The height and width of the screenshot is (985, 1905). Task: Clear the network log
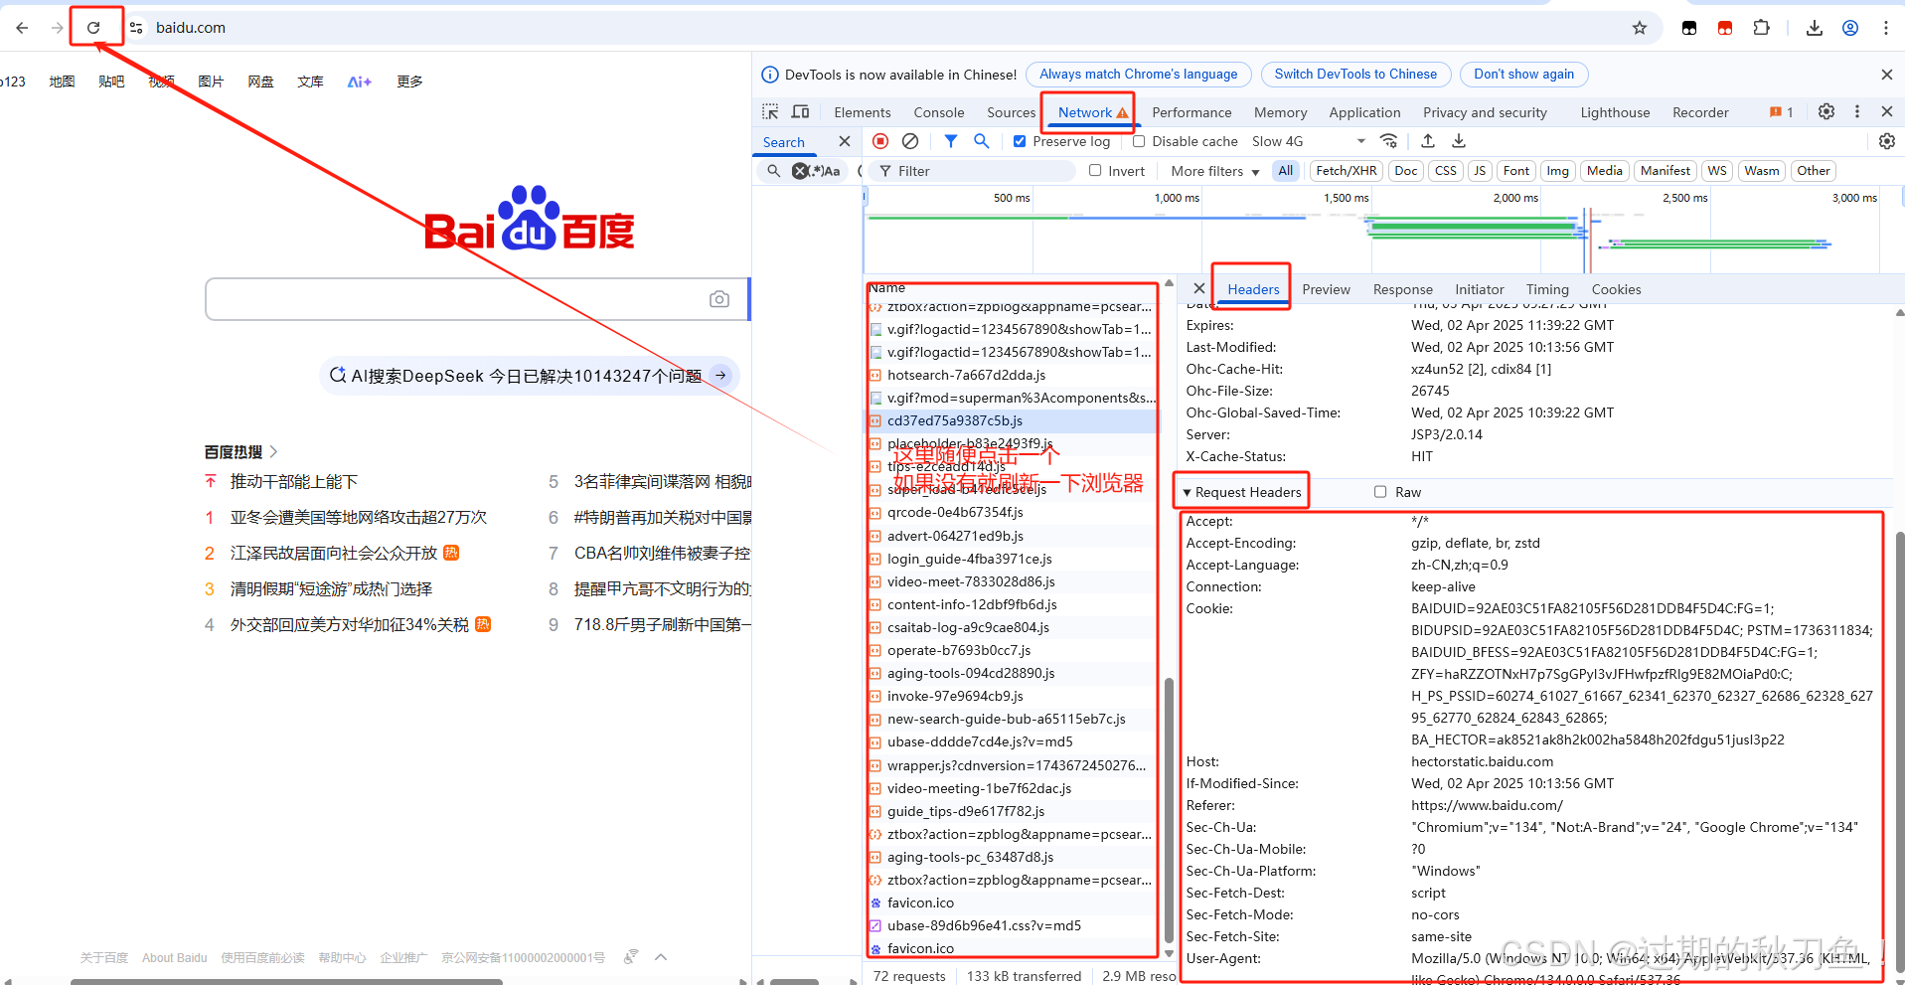point(910,141)
